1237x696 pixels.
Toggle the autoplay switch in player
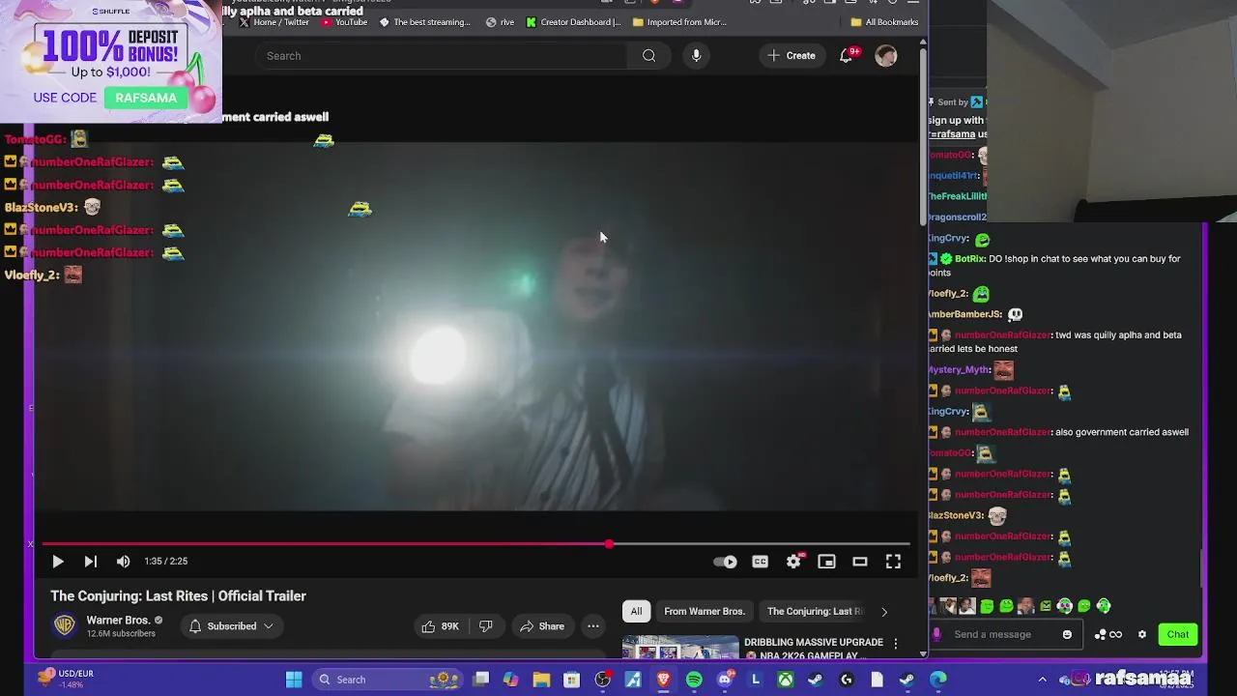726,562
